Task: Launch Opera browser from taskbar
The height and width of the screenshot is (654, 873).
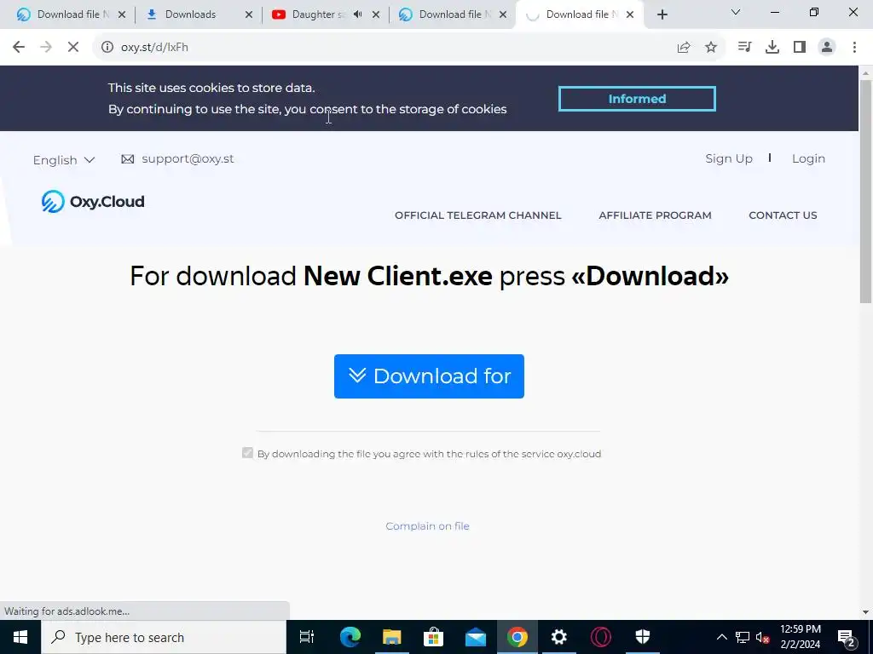Action: click(601, 637)
